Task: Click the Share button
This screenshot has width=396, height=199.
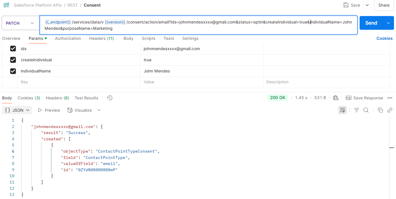Action: (x=384, y=5)
